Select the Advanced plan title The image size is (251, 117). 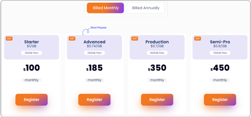(x=94, y=42)
